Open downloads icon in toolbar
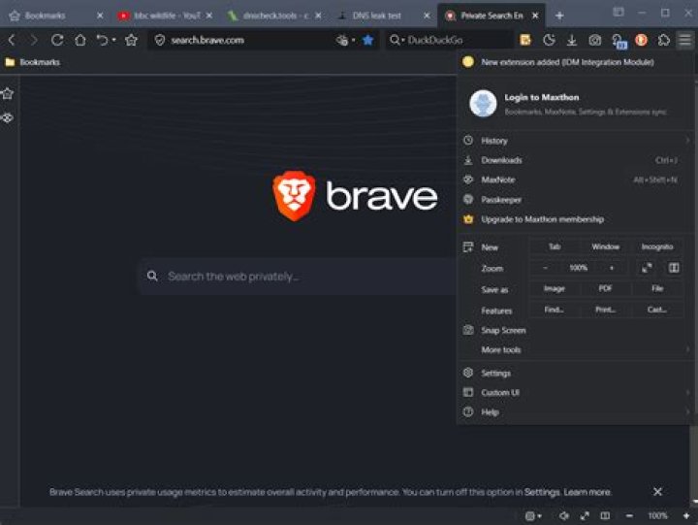The width and height of the screenshot is (698, 525). (572, 41)
